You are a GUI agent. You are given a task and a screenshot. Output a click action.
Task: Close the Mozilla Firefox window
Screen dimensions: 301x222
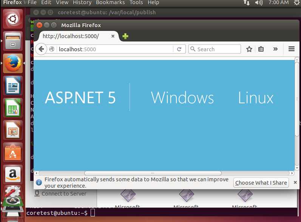39,25
